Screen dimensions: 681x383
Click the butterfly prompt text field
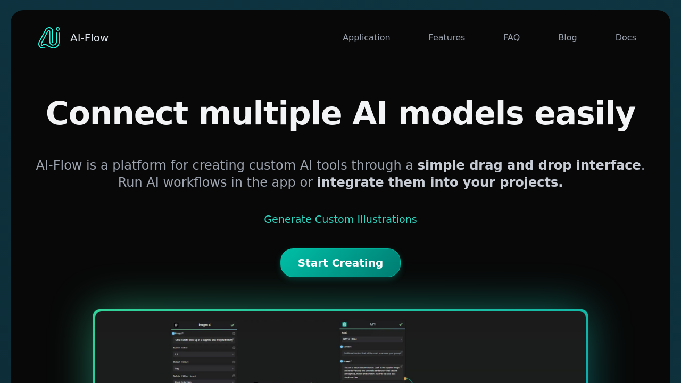(x=204, y=340)
